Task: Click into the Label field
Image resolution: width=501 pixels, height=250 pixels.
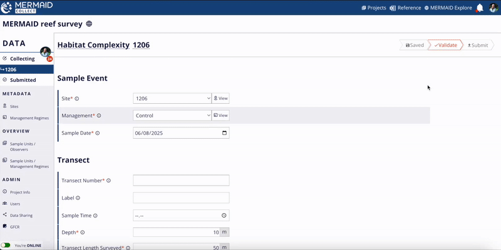Action: (181, 198)
